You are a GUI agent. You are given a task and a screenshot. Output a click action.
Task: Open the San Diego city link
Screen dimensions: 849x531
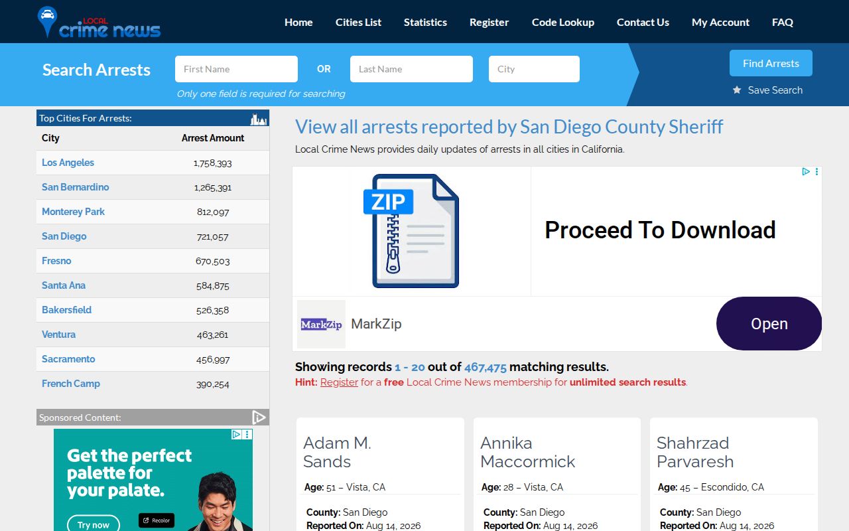pyautogui.click(x=64, y=236)
